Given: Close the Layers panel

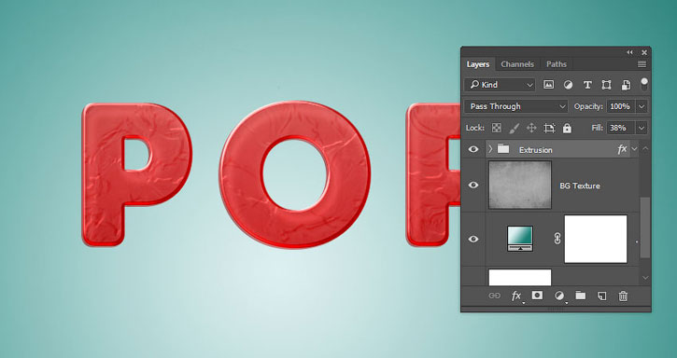Looking at the screenshot, I should (x=644, y=52).
